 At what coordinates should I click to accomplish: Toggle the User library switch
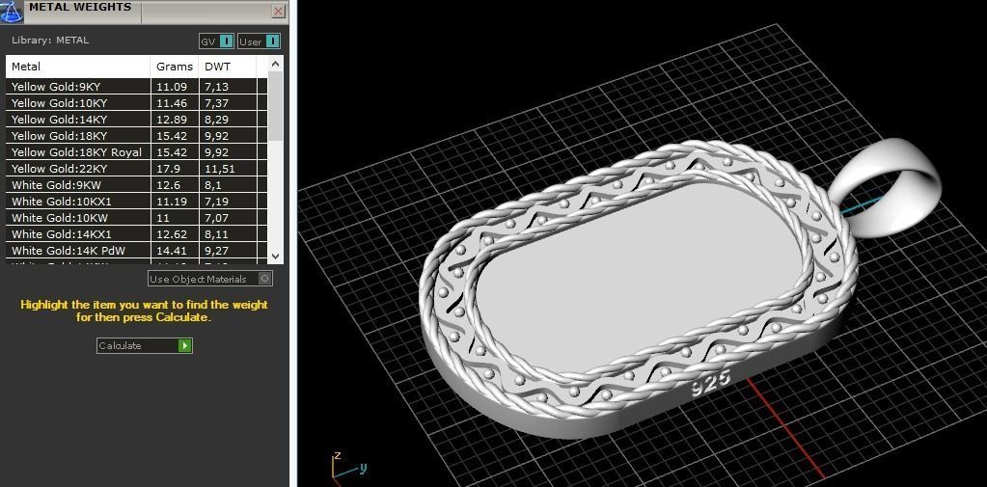point(260,41)
